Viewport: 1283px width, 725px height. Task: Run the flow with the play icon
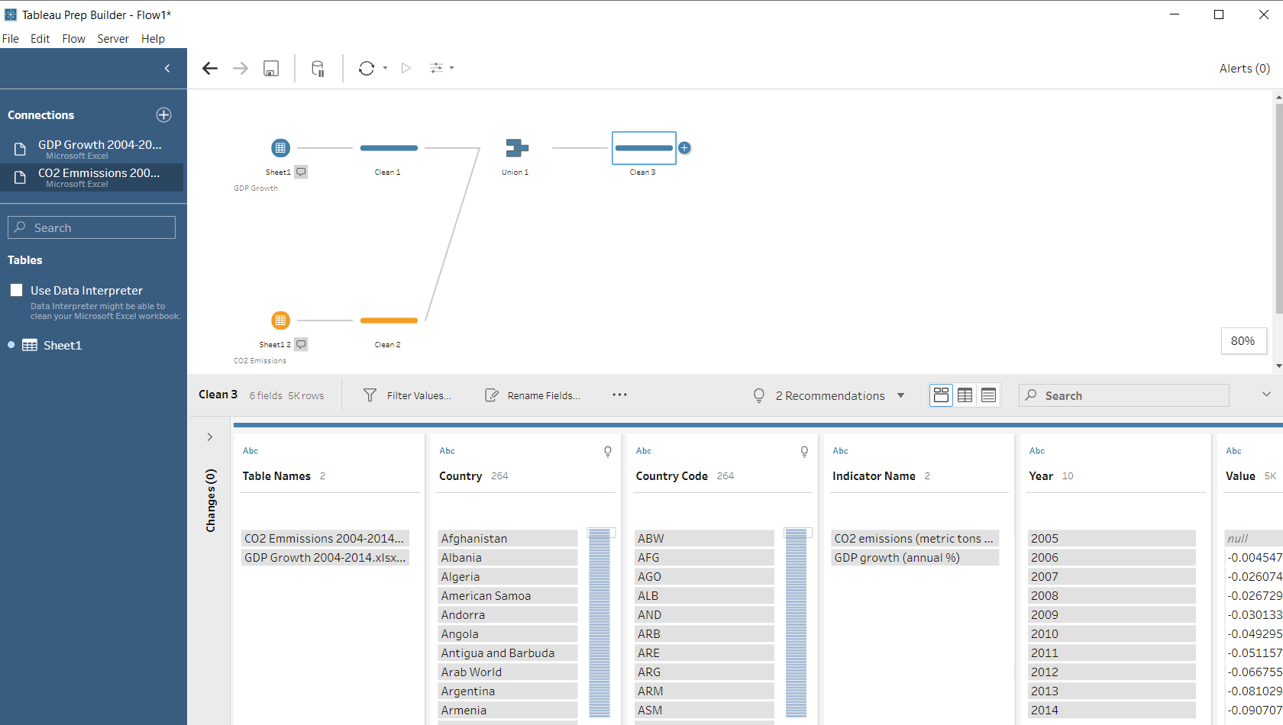[x=406, y=69]
